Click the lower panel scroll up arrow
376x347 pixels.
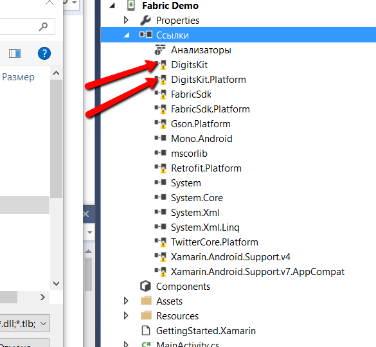pyautogui.click(x=88, y=251)
